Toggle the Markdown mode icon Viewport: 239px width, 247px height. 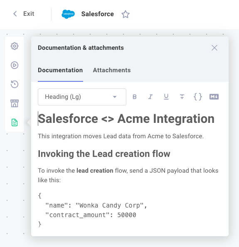(214, 97)
